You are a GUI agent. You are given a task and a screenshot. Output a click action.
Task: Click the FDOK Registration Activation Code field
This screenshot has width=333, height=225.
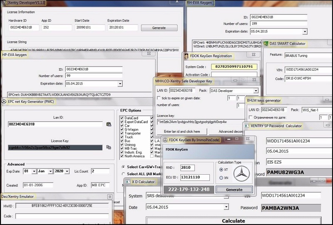tap(234, 74)
